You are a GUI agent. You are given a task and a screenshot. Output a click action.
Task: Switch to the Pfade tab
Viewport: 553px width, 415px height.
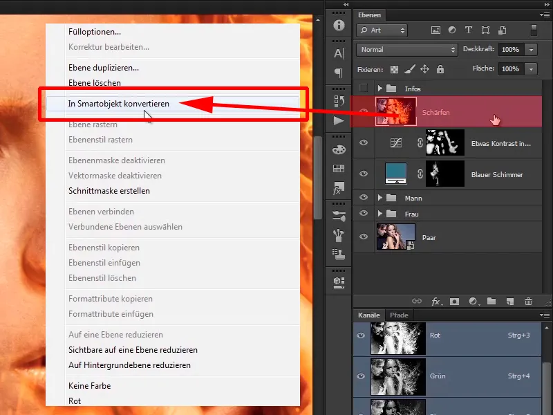pos(399,315)
